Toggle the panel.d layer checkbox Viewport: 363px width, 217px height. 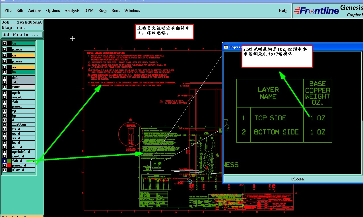point(5,165)
